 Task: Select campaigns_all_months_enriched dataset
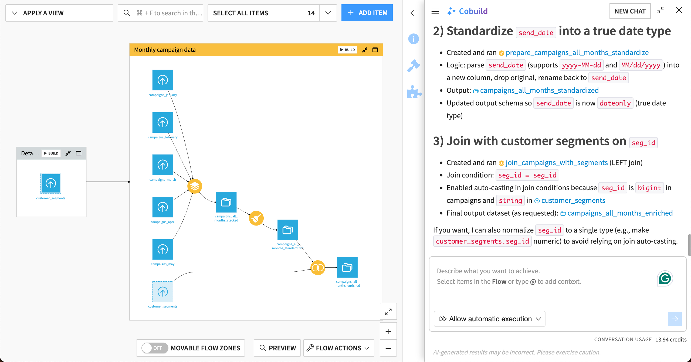click(x=347, y=268)
